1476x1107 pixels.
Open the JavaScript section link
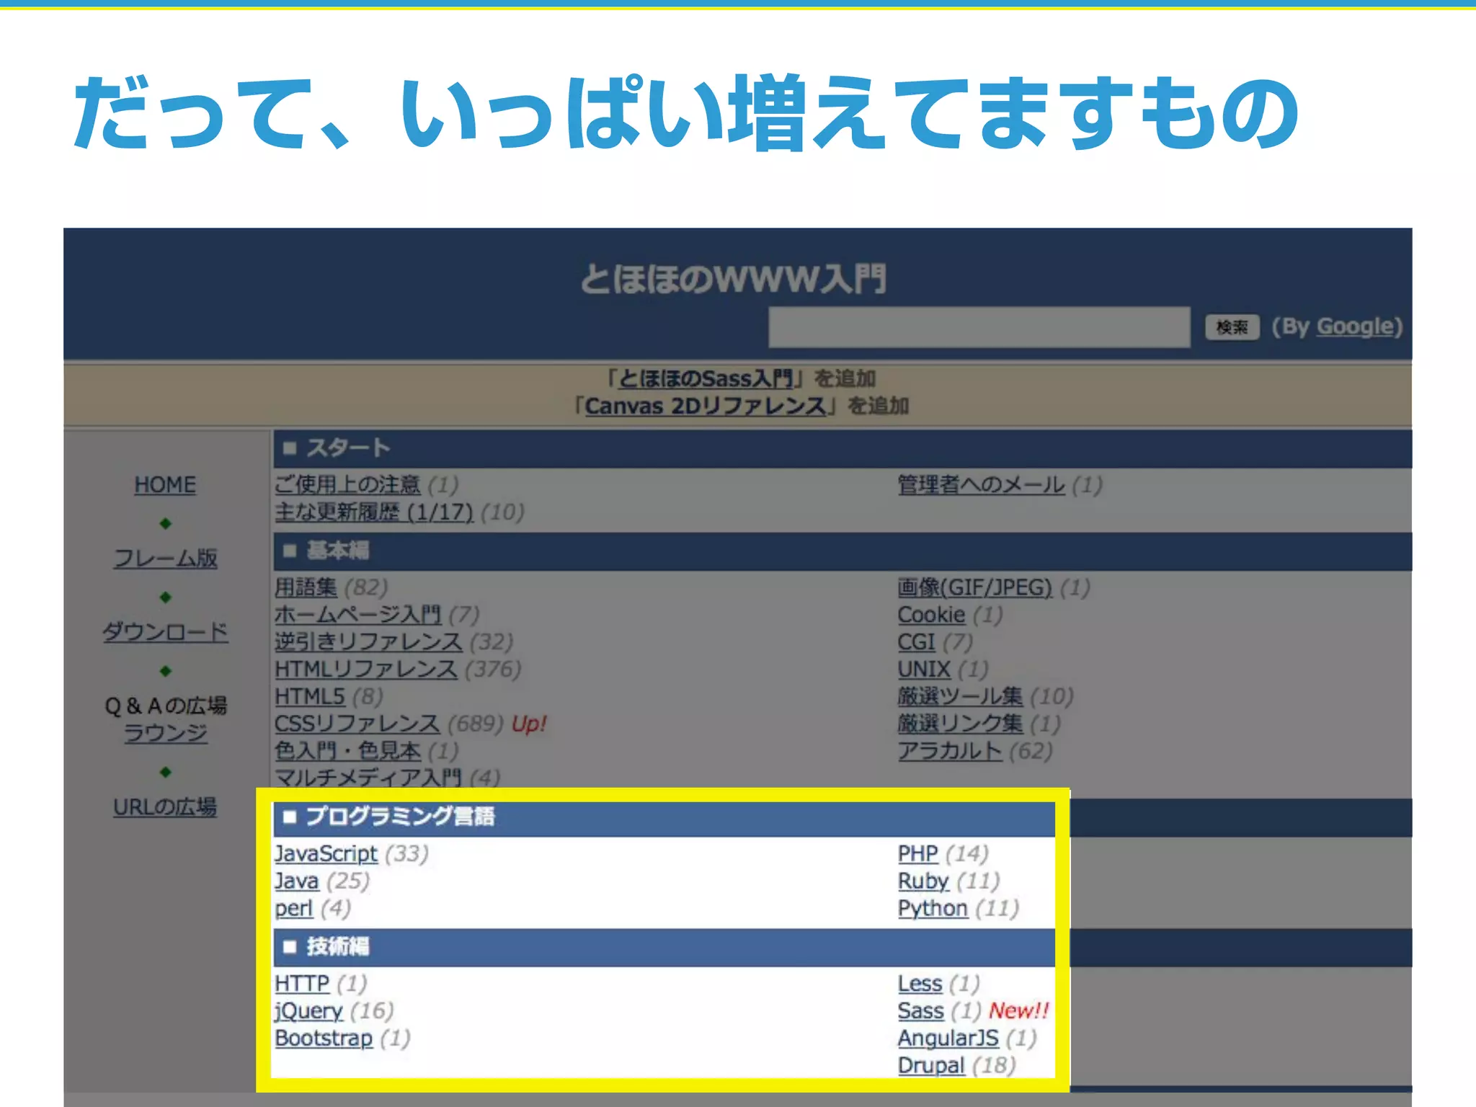[326, 854]
